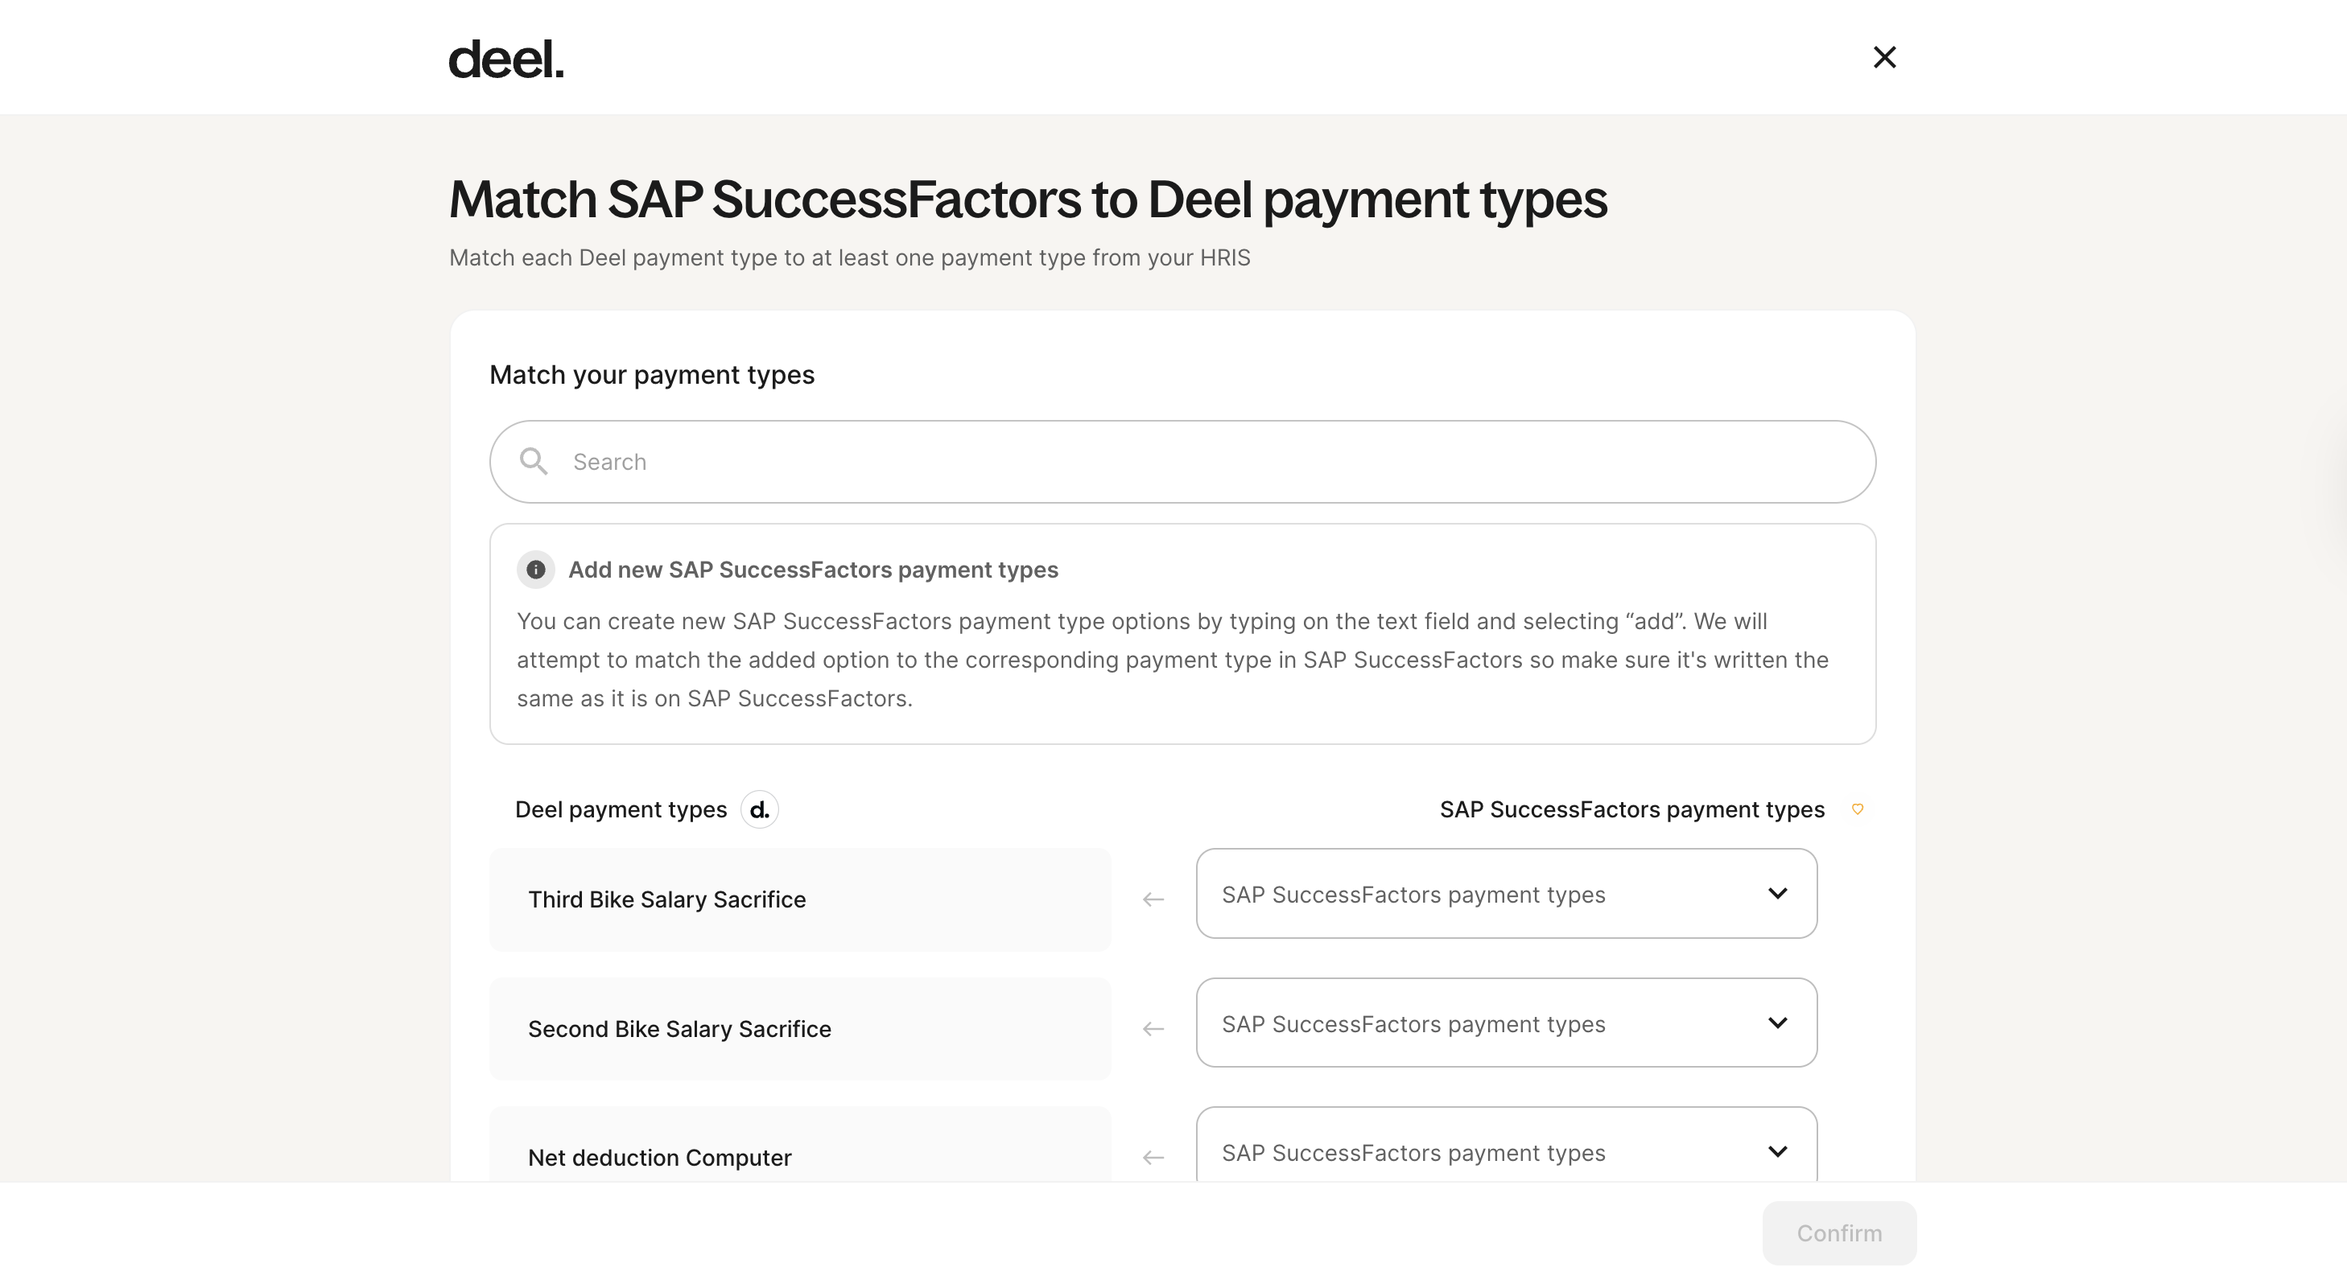
Task: Select the Third Bike Salary Sacrifice item
Action: tap(800, 899)
